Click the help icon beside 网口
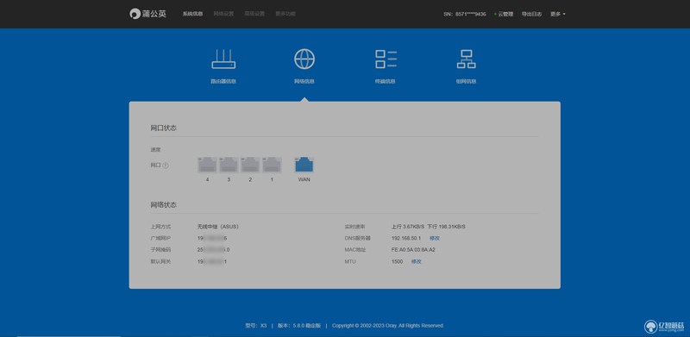The width and height of the screenshot is (690, 337). pos(166,165)
